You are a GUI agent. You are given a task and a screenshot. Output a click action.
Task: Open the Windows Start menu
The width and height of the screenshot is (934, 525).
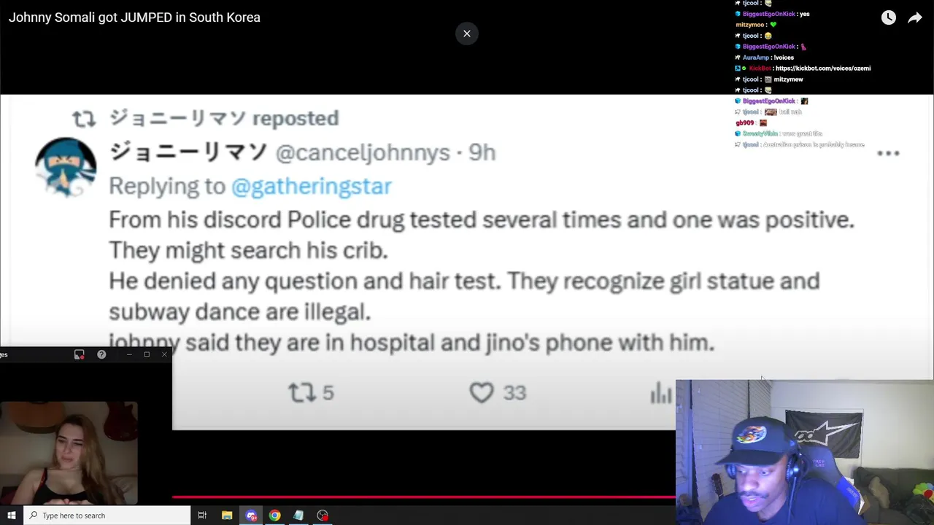11,516
